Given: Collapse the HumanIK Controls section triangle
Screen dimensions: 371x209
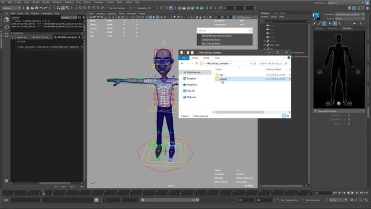Looking at the screenshot, I should pyautogui.click(x=315, y=111).
